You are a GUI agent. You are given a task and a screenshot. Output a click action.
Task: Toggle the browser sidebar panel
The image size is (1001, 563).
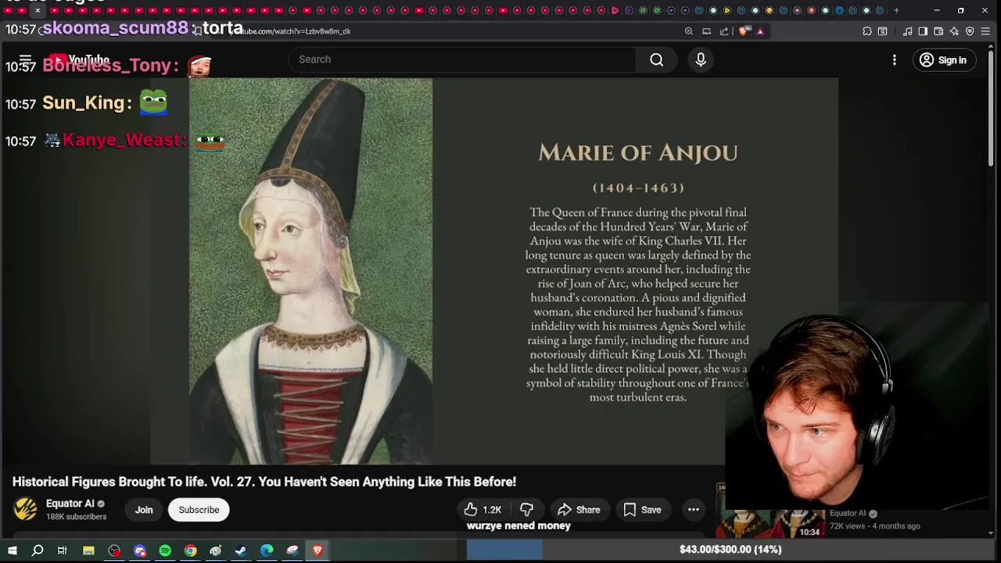coord(923,31)
